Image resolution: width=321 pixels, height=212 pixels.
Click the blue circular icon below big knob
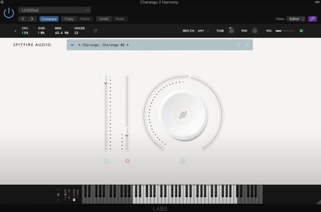coord(183,161)
